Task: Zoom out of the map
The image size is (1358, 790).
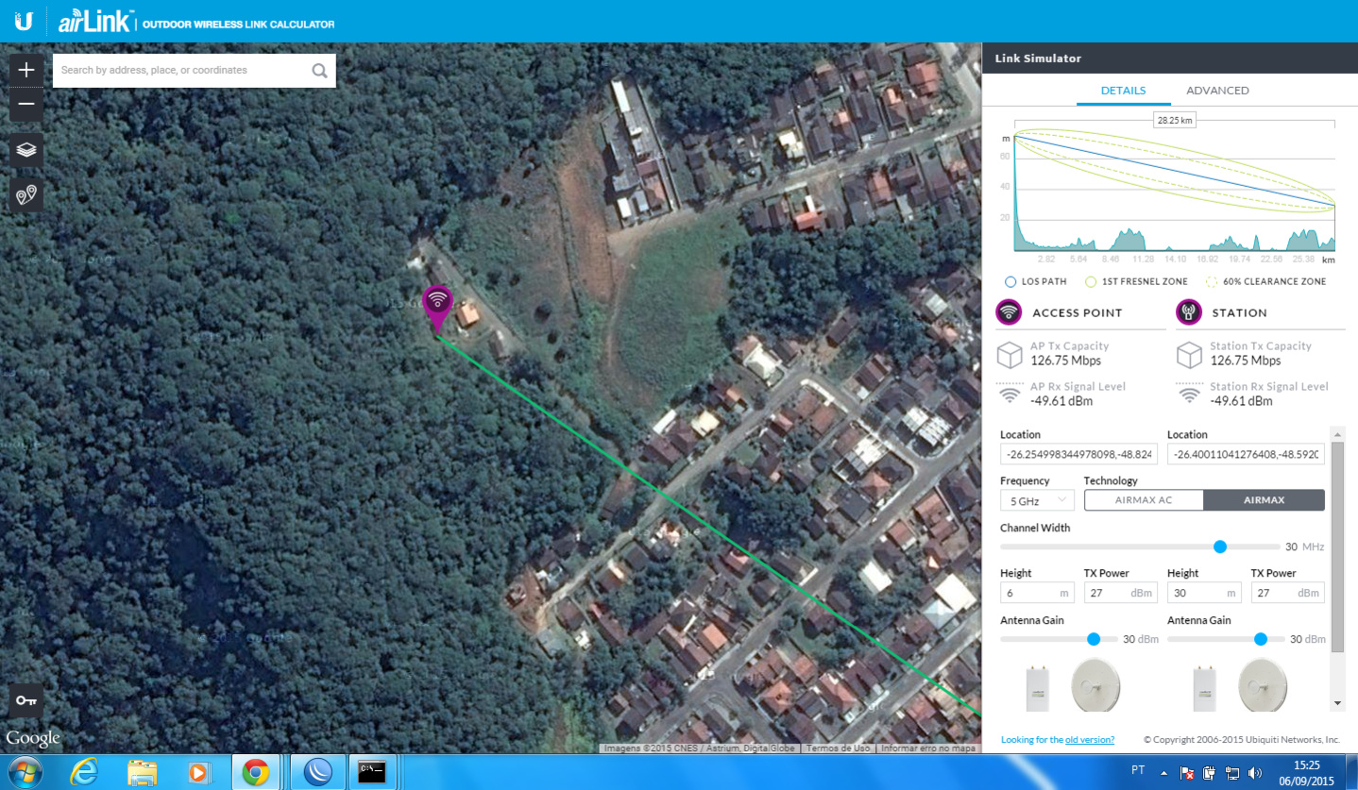Action: click(x=26, y=104)
